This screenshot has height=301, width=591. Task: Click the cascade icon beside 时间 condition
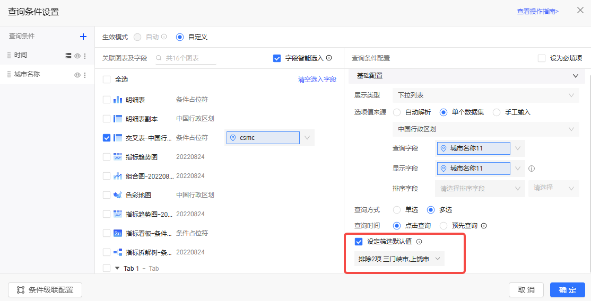click(68, 56)
